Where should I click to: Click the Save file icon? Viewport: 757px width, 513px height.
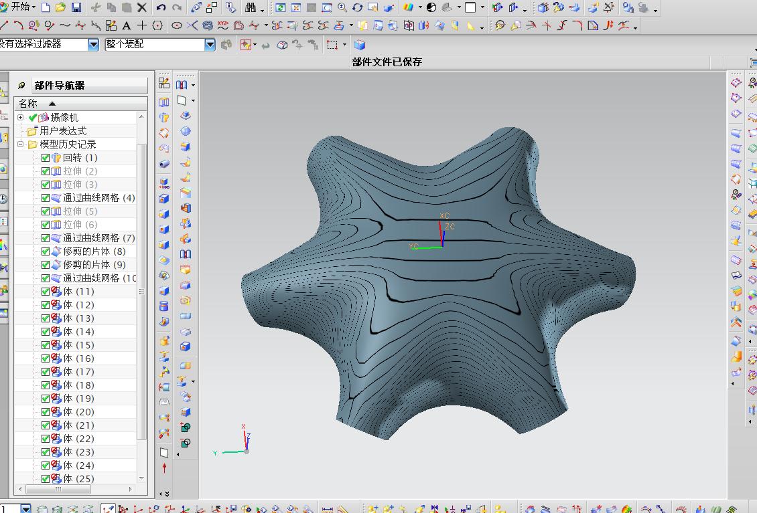pos(76,7)
